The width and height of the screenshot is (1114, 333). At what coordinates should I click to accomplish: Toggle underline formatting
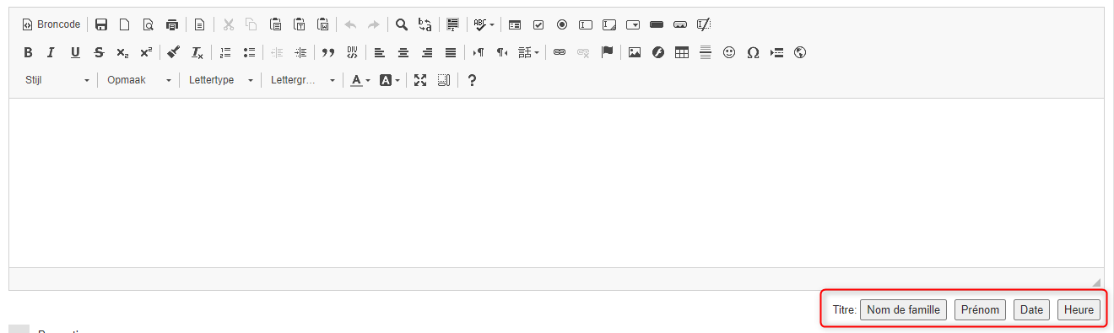(75, 52)
